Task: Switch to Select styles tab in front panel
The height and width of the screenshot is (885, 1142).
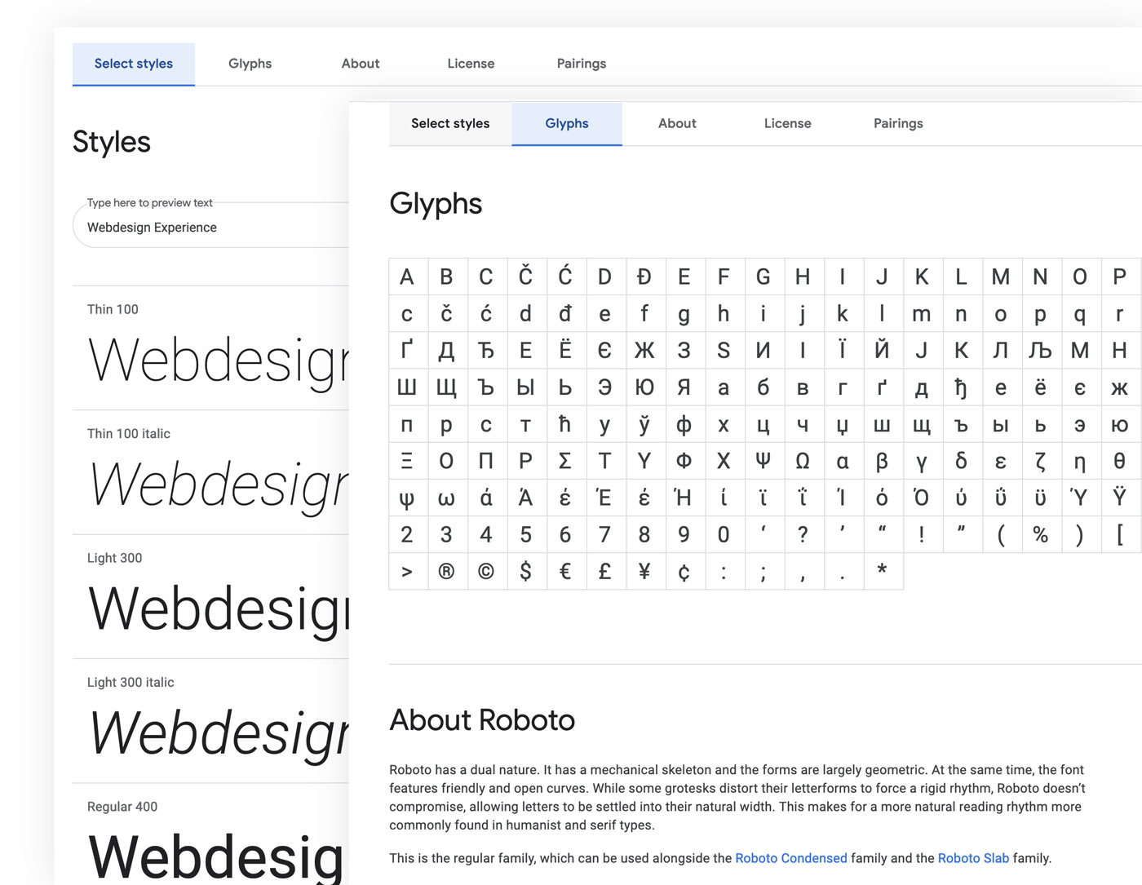Action: click(450, 124)
